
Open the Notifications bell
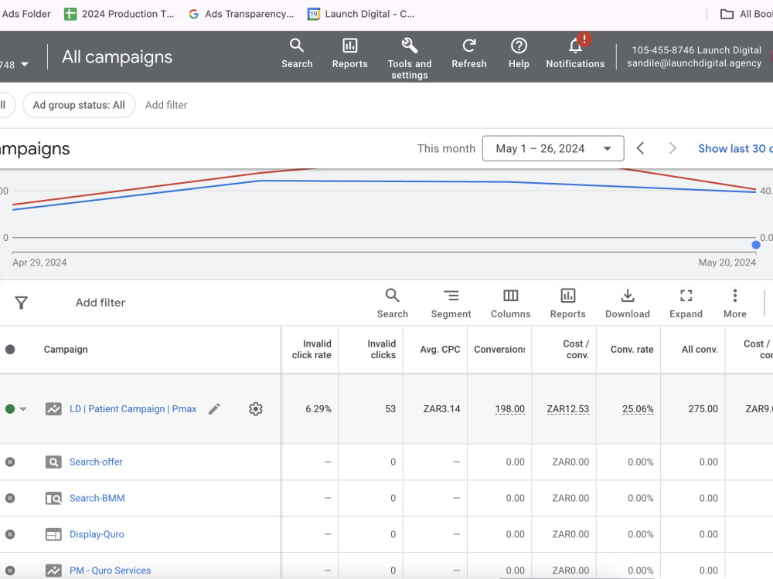coord(575,46)
